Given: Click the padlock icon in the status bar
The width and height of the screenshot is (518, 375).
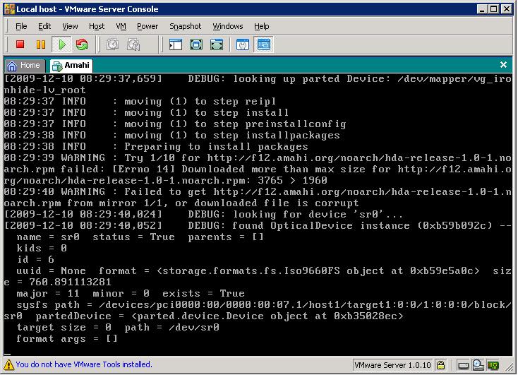Looking at the screenshot, I should [440, 364].
